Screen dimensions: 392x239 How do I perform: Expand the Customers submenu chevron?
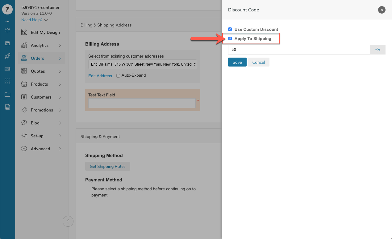[60, 97]
